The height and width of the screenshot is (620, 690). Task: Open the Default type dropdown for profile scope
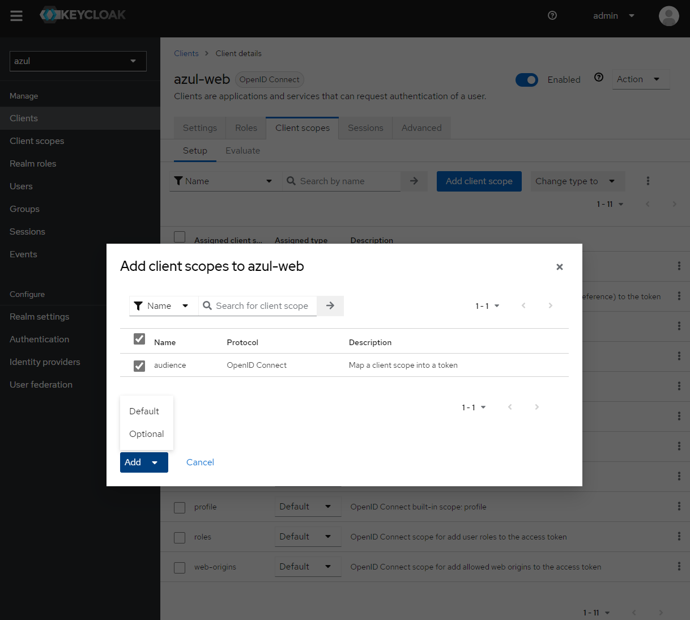[x=308, y=507]
